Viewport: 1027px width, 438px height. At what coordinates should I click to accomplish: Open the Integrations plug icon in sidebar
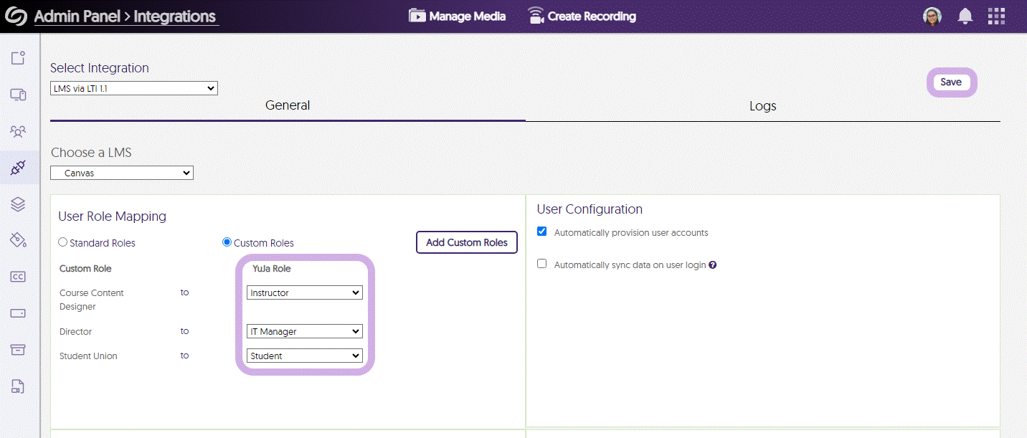point(19,168)
